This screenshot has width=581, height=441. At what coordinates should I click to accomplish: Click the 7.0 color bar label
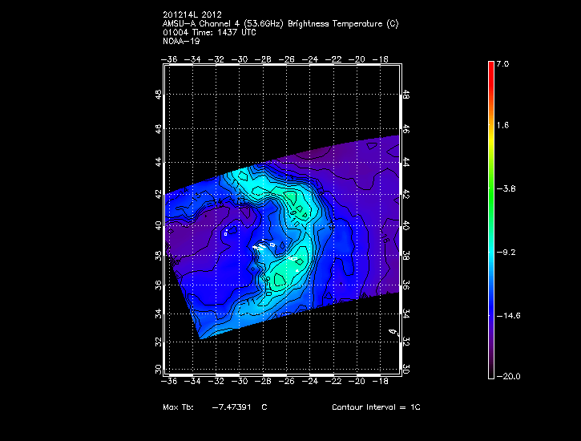point(502,63)
